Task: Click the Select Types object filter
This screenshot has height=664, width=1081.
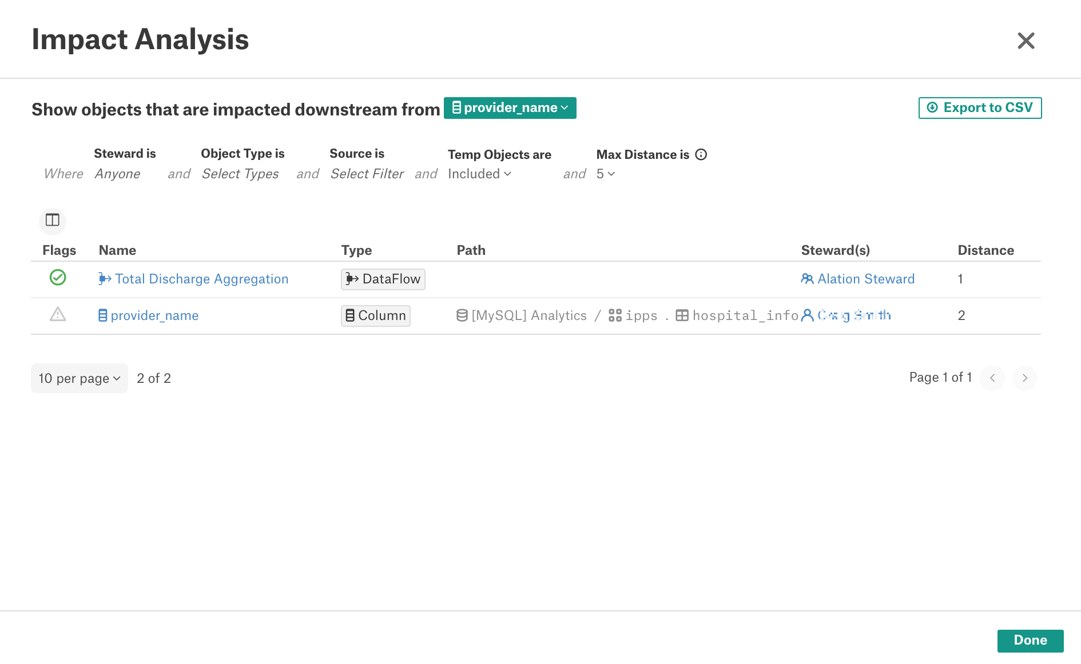Action: tap(240, 174)
